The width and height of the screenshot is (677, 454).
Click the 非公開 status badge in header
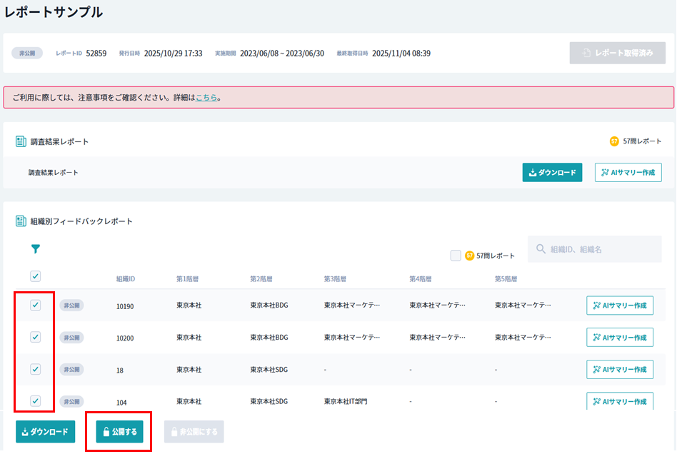pos(27,53)
